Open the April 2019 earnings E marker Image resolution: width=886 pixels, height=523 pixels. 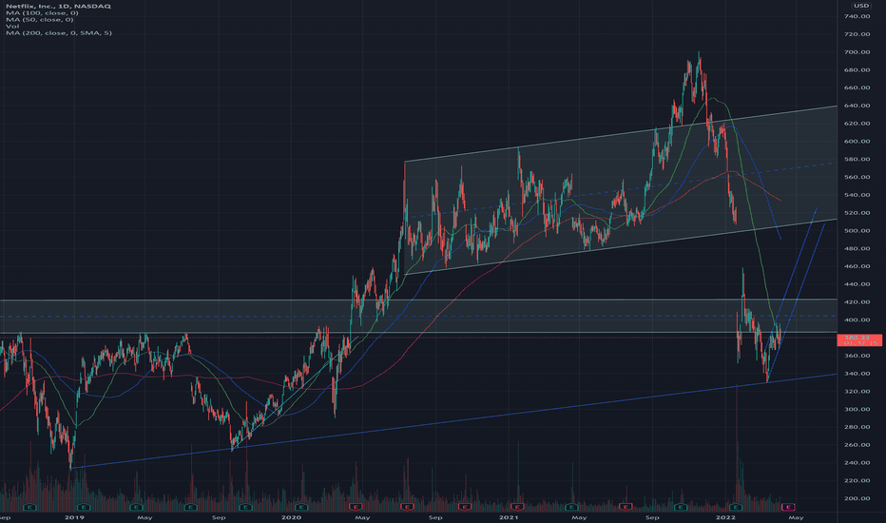[x=137, y=507]
